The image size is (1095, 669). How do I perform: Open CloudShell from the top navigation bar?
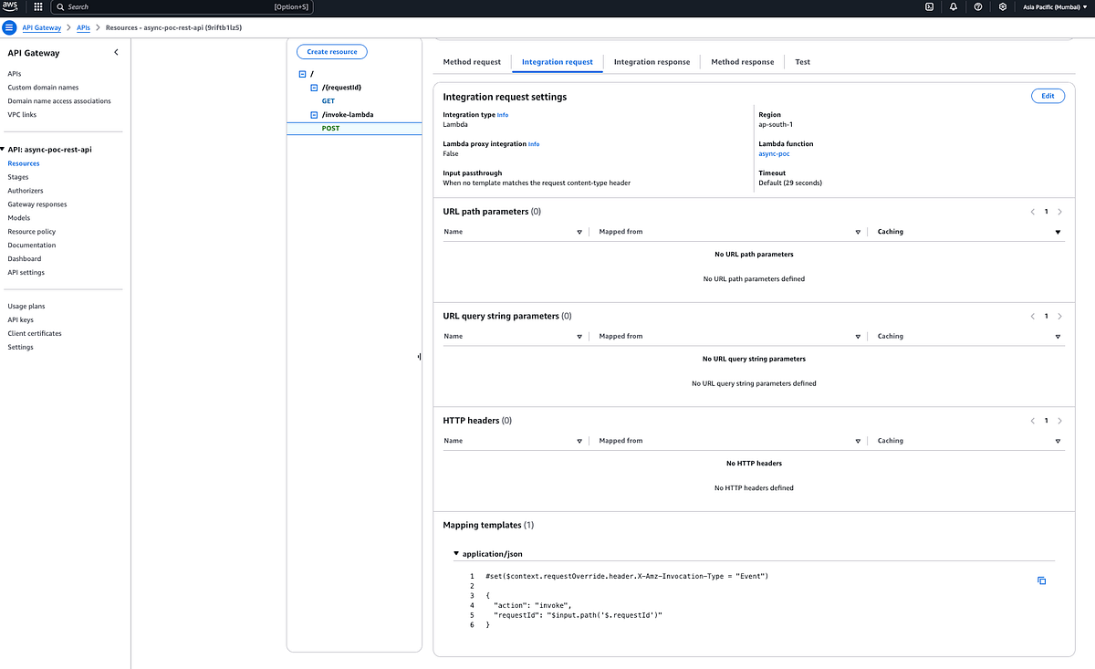click(x=929, y=6)
